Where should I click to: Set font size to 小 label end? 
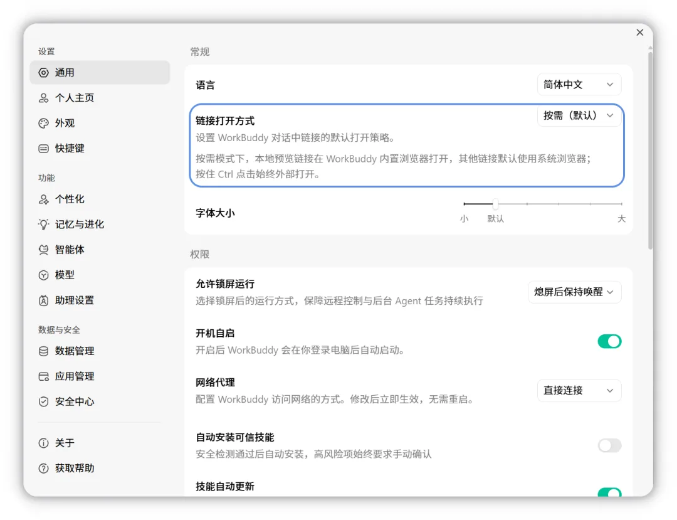464,218
